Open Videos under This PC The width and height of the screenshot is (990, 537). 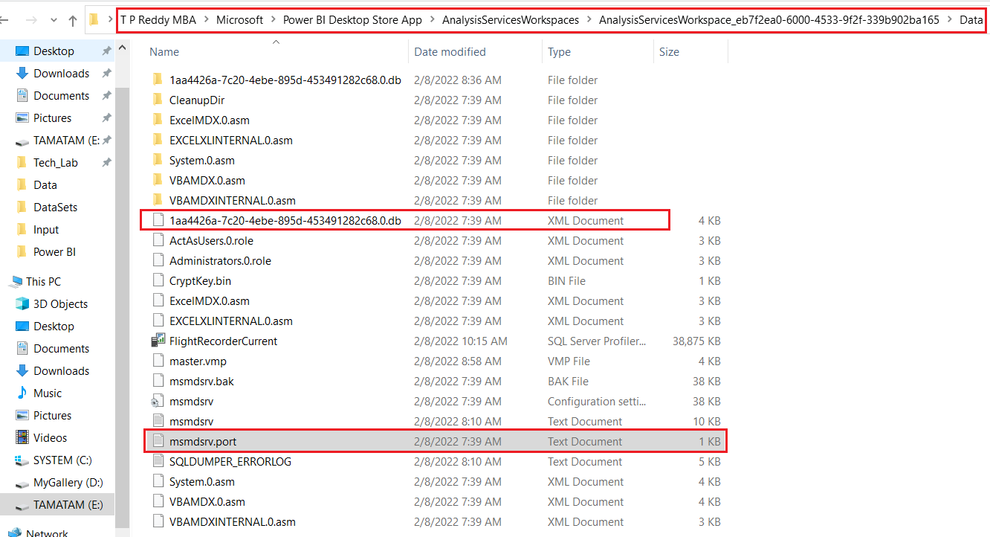pyautogui.click(x=50, y=438)
